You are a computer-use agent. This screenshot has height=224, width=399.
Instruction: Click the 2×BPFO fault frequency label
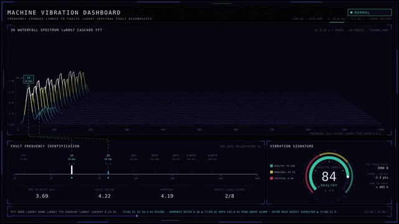pyautogui.click(x=191, y=156)
